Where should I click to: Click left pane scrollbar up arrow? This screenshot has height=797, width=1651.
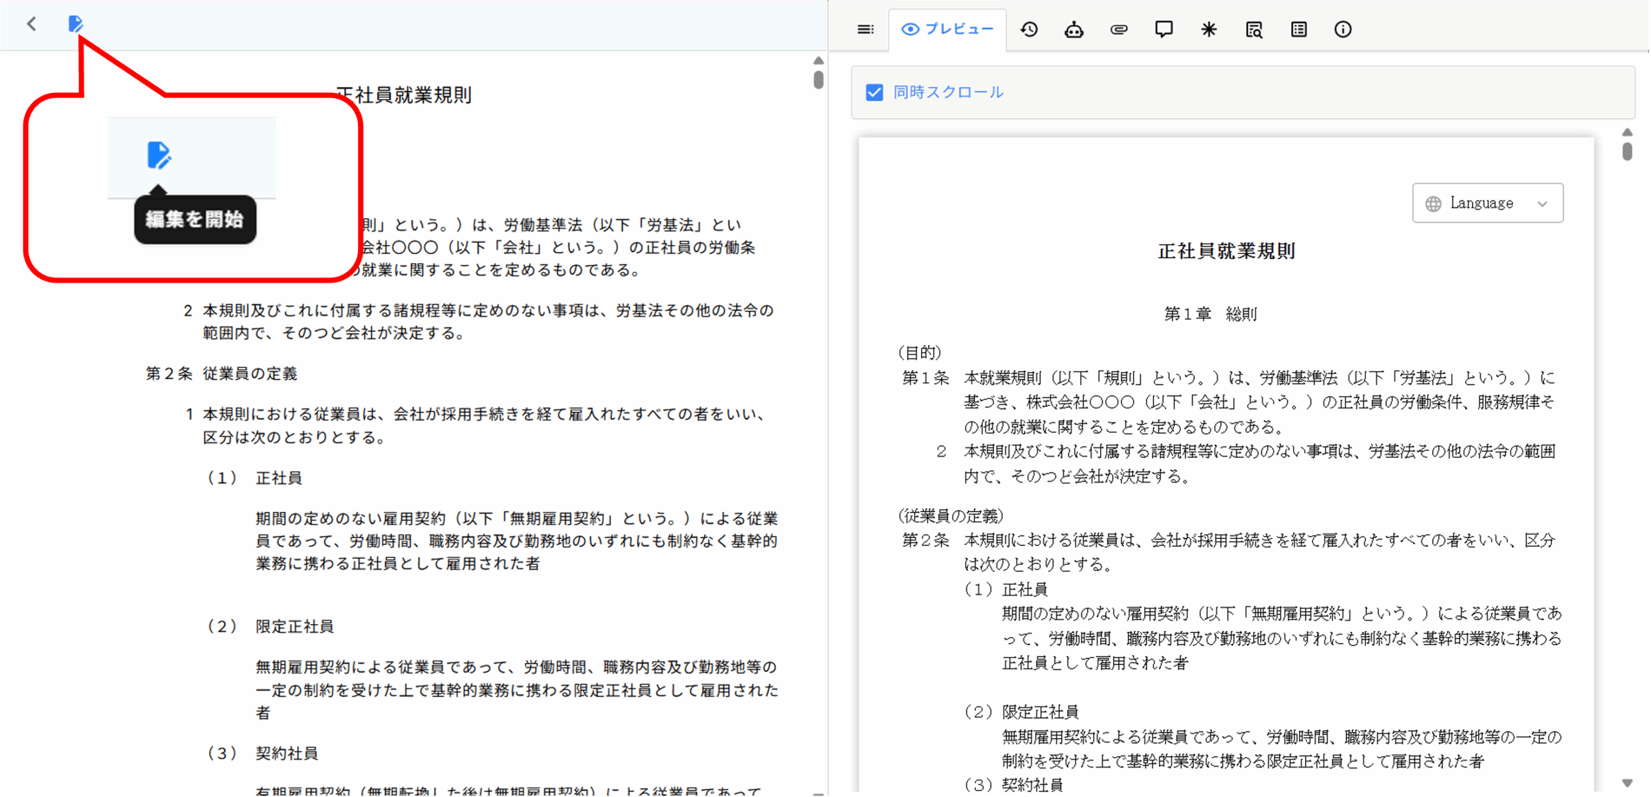(x=818, y=61)
